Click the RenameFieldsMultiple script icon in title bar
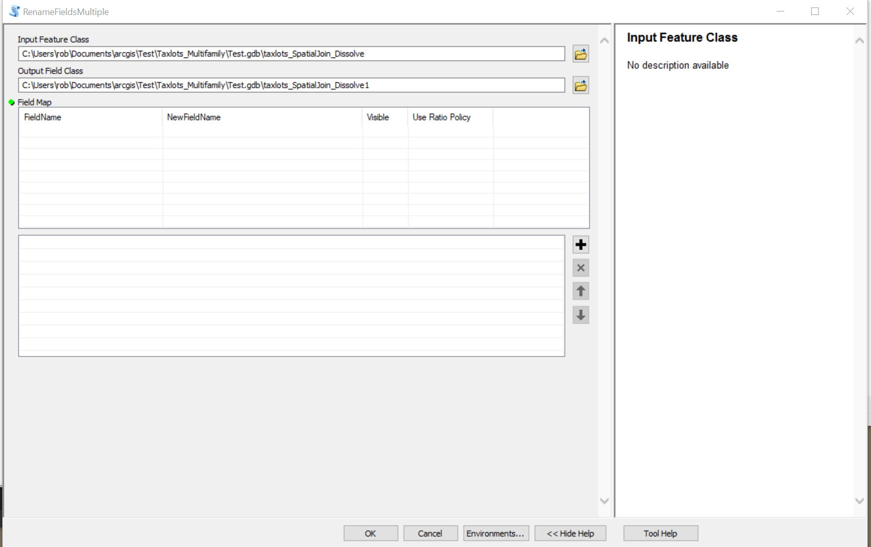871x547 pixels. coord(14,11)
